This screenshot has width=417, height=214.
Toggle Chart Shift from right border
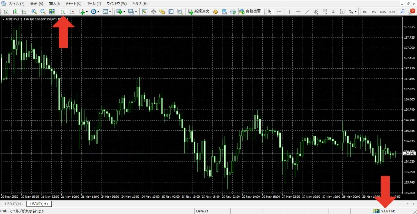pyautogui.click(x=72, y=12)
